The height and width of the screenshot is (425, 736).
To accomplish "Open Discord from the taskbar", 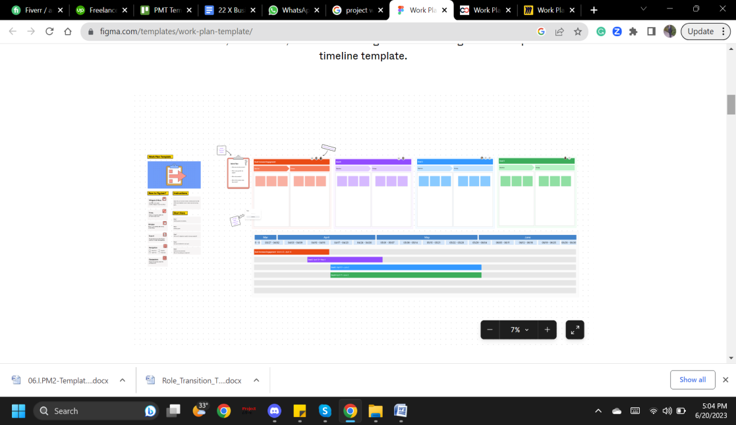I will coord(274,411).
